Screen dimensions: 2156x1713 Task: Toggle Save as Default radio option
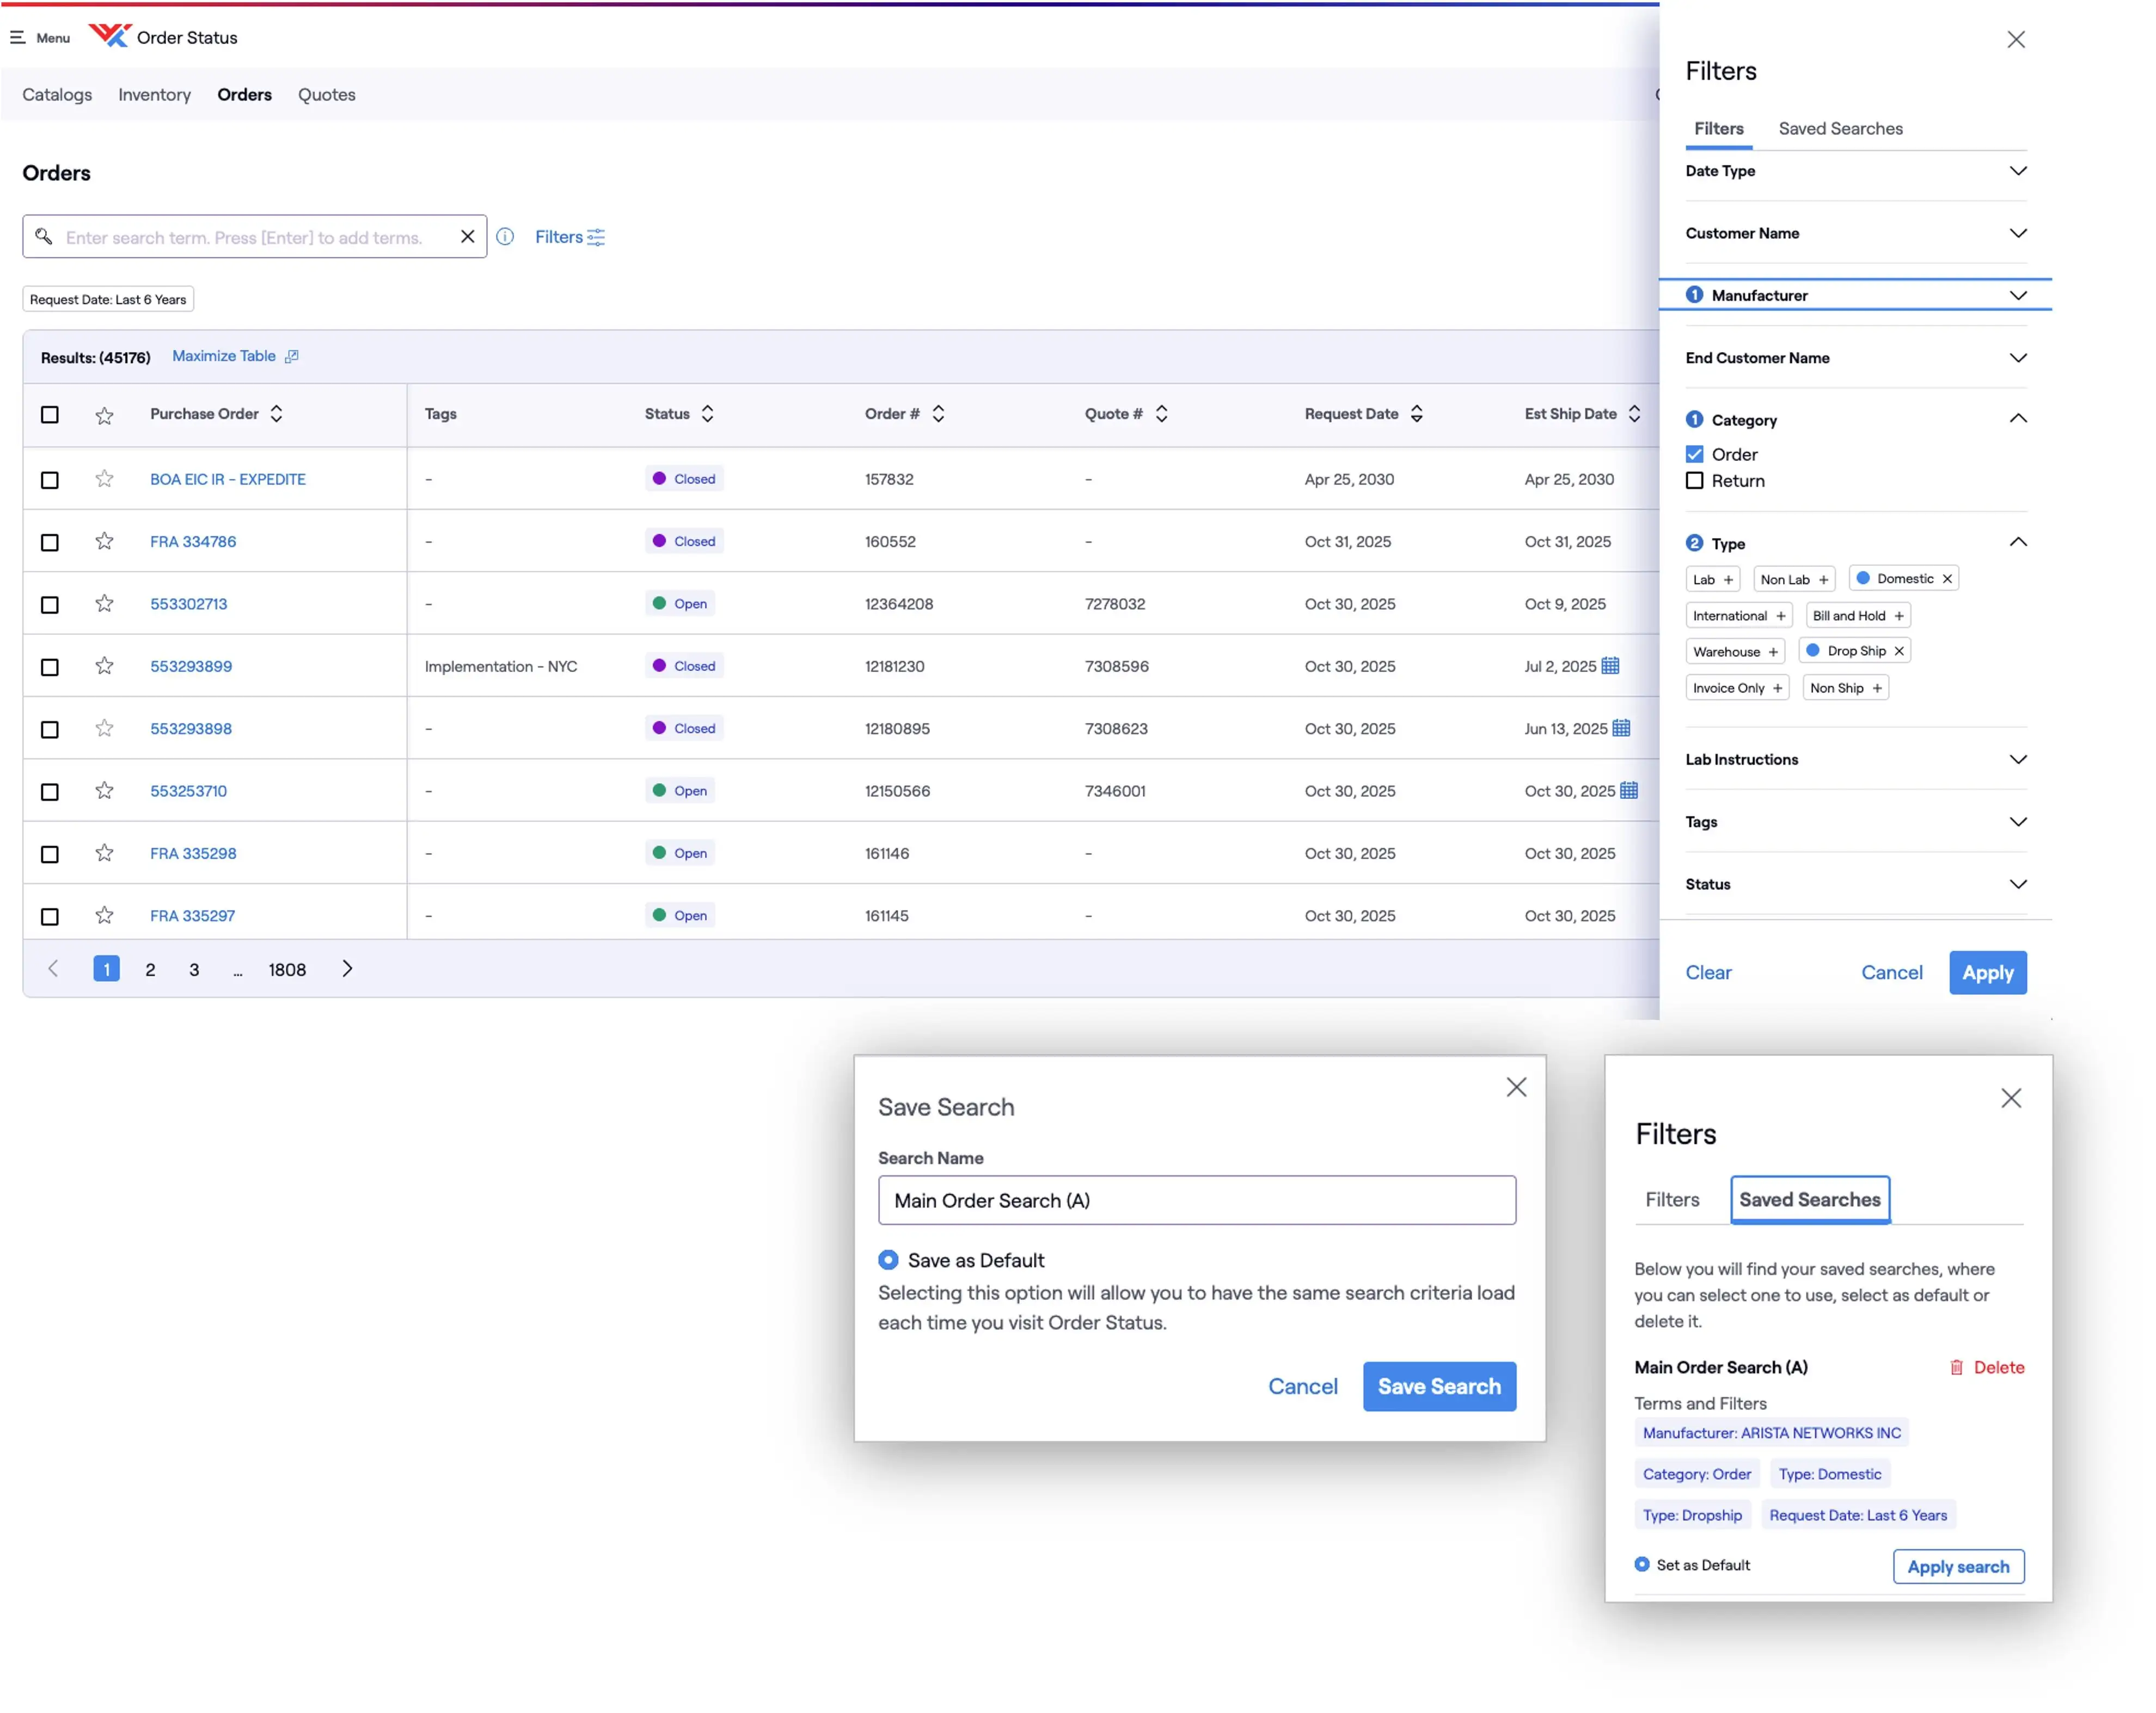click(888, 1259)
